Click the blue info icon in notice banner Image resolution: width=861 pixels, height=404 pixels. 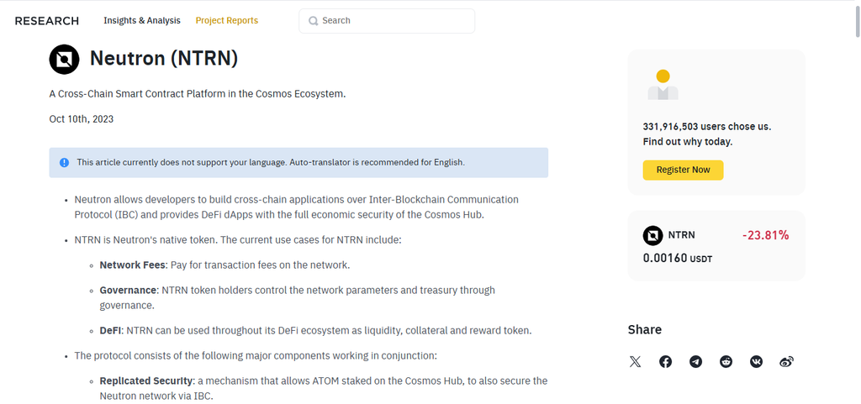64,162
